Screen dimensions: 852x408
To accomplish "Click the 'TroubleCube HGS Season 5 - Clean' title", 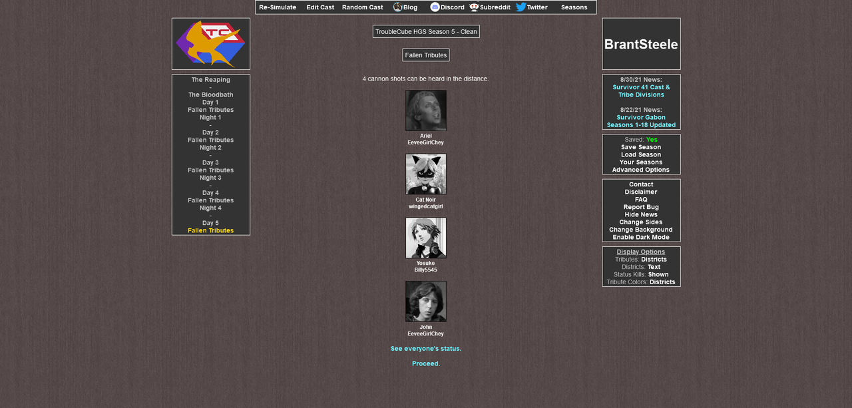I will pos(426,31).
